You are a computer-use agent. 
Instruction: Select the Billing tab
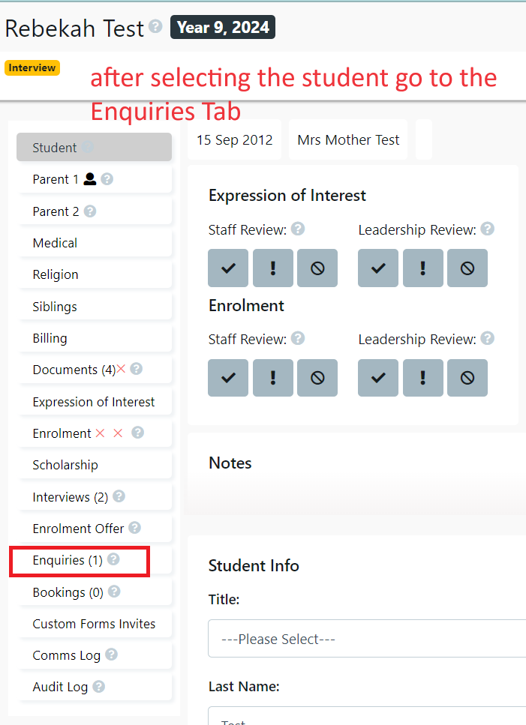[50, 338]
